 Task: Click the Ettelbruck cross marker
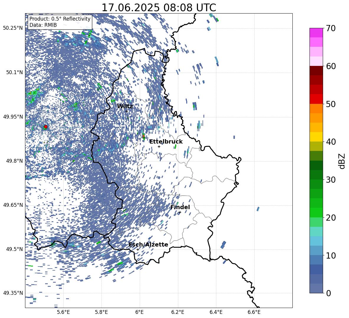159,146
